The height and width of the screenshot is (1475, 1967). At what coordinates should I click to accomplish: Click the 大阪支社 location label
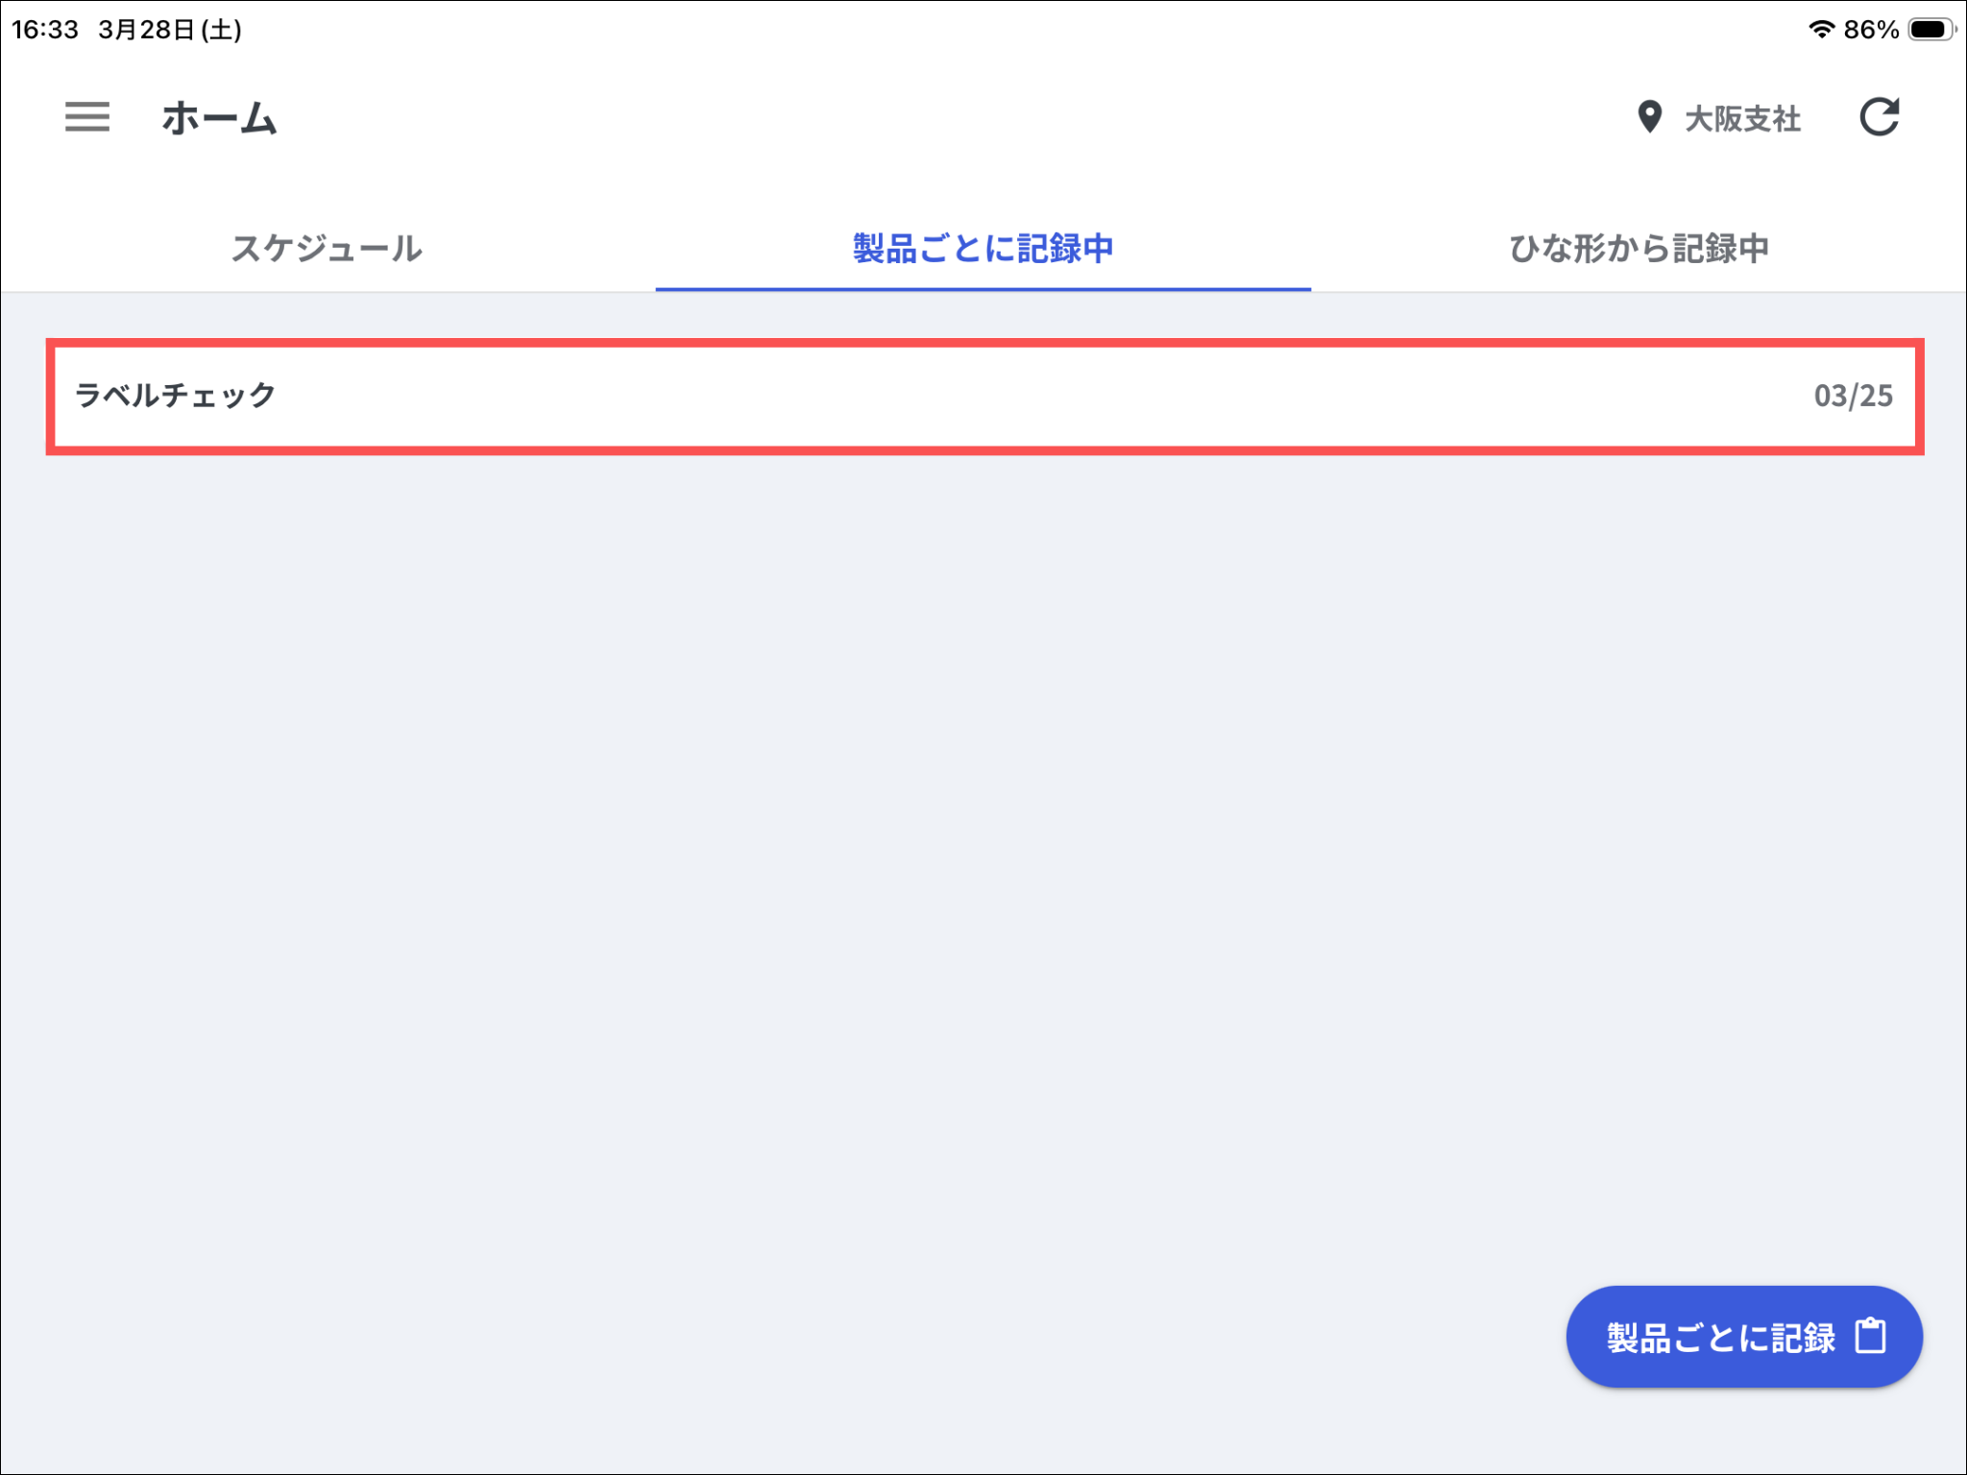(x=1742, y=119)
